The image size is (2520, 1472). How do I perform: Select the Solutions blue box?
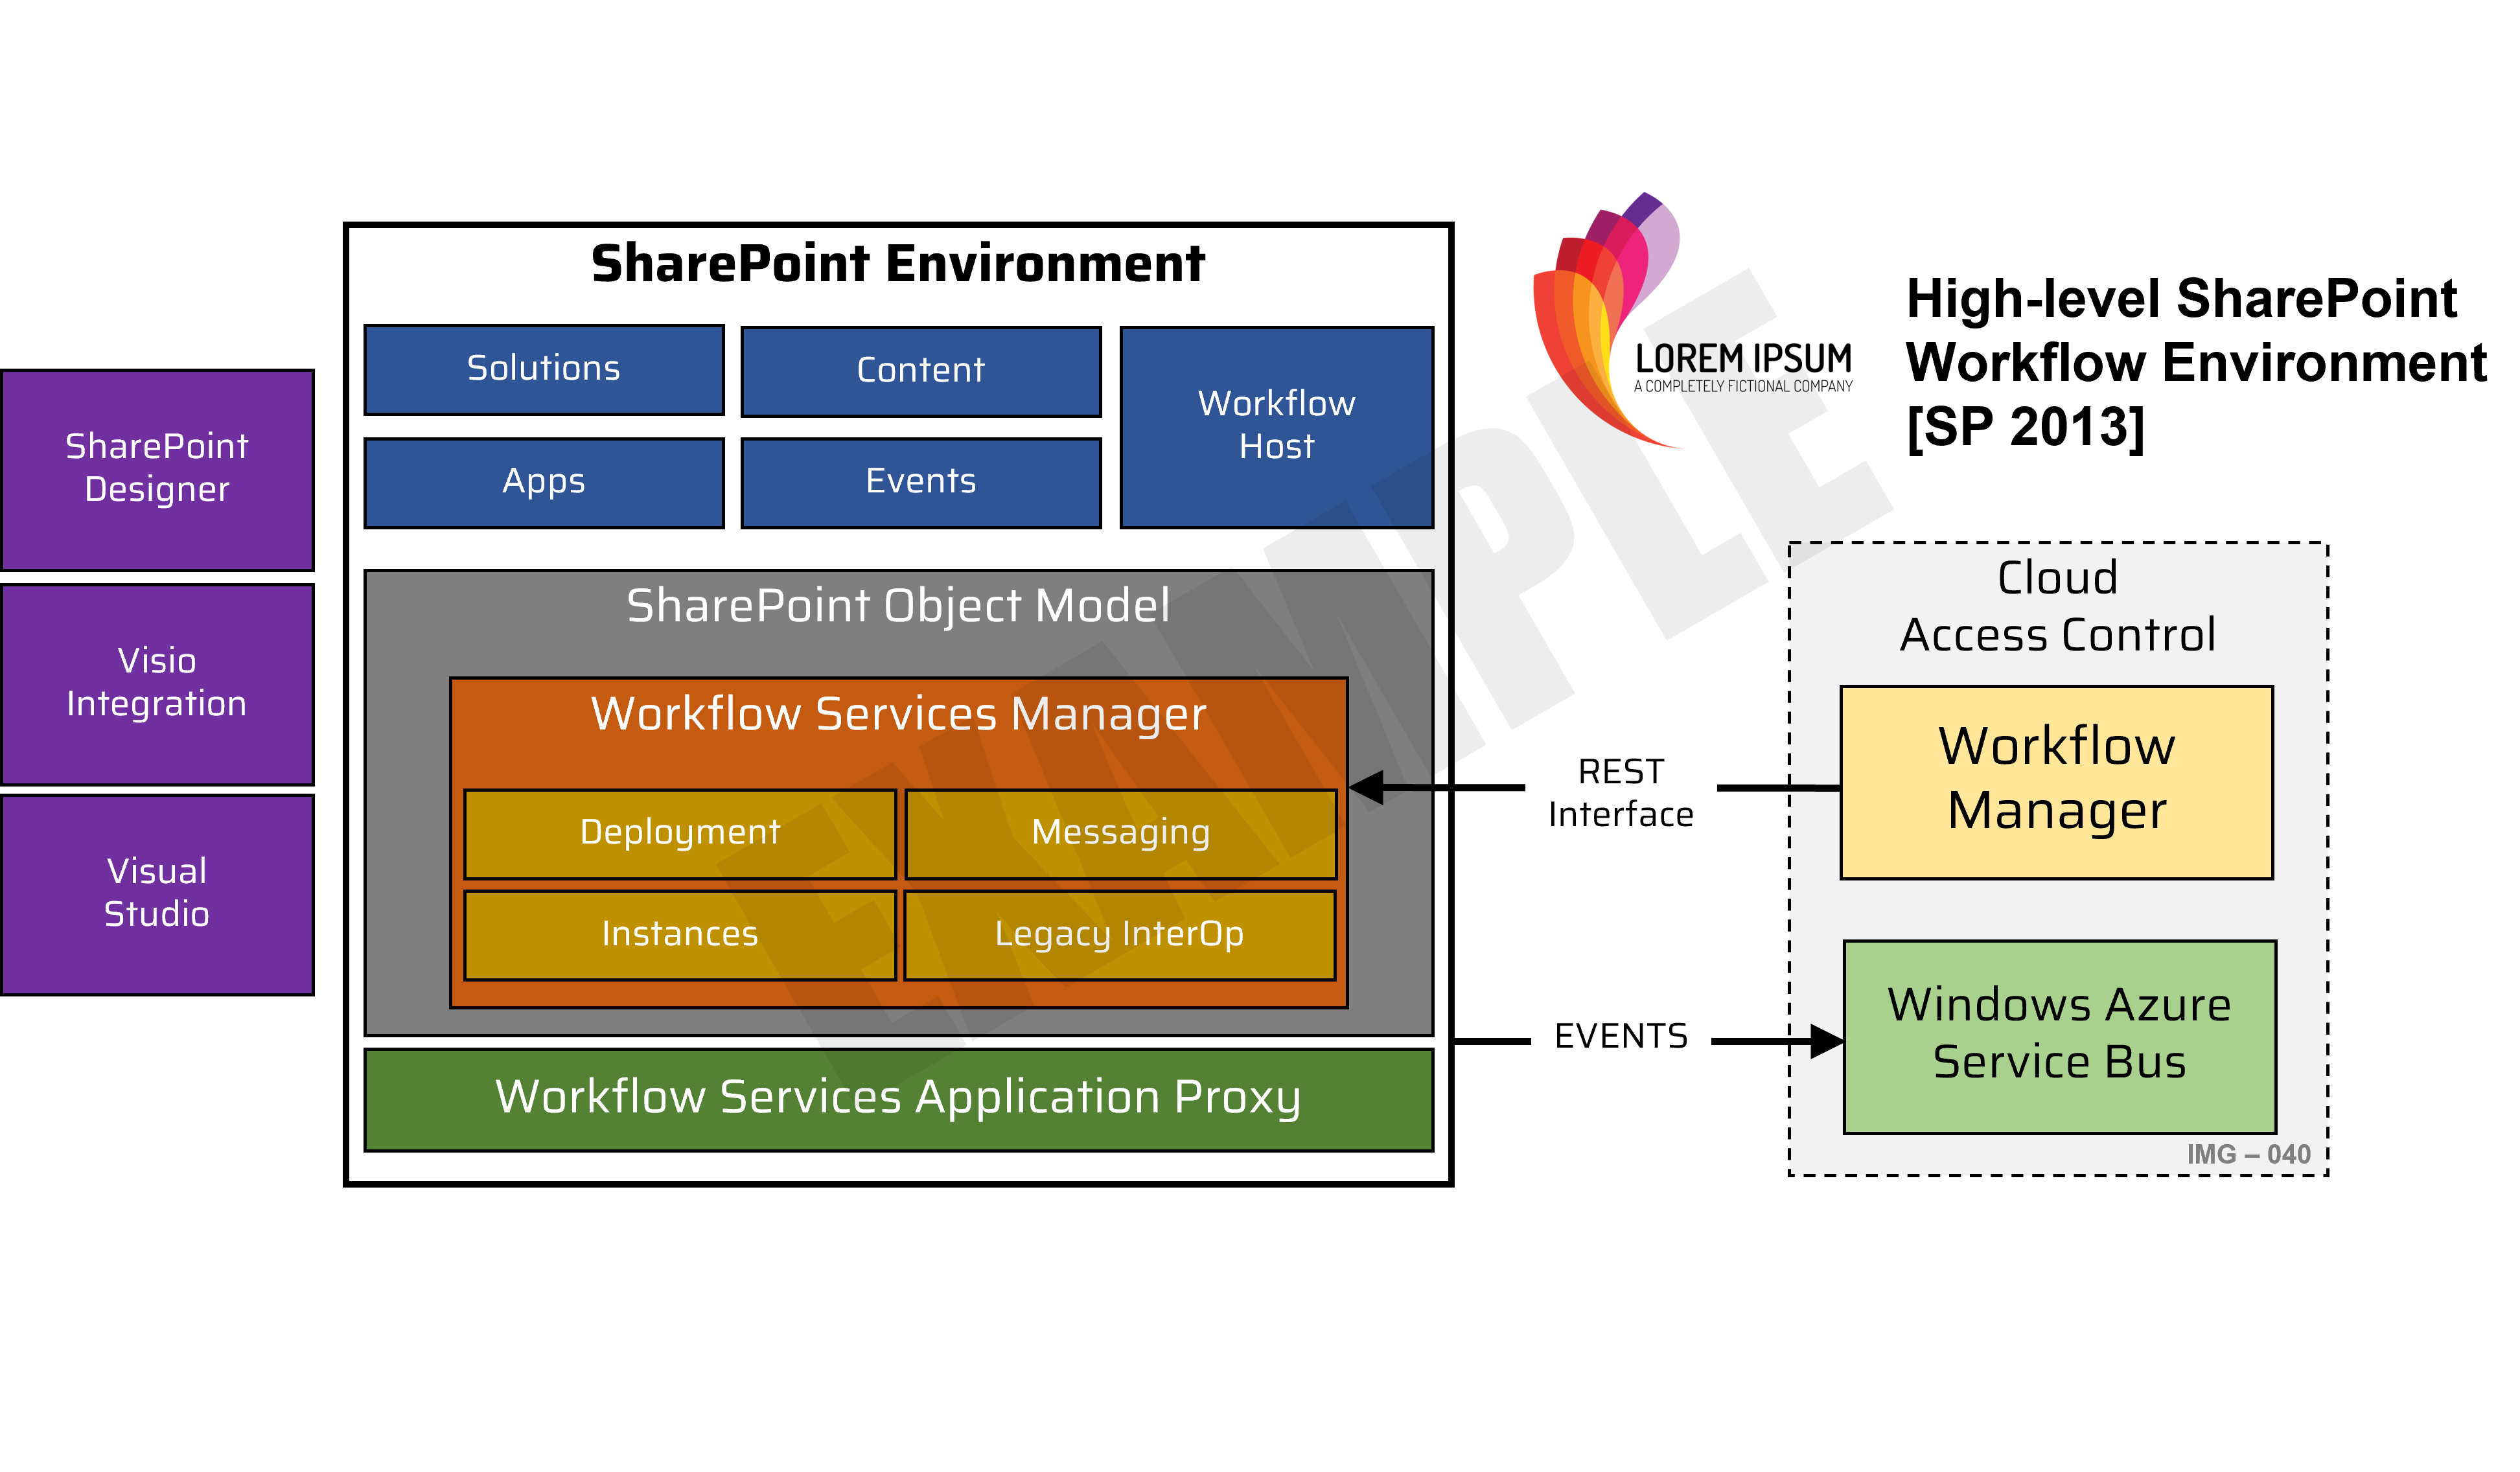pos(543,369)
